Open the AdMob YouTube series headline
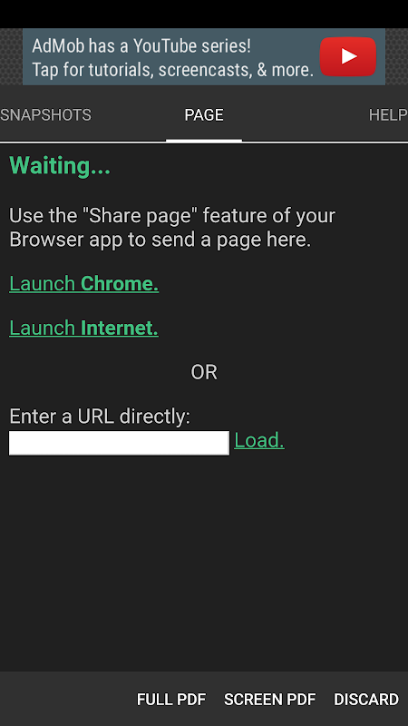 (x=141, y=46)
